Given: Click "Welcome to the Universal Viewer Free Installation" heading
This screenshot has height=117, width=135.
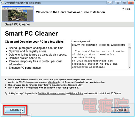Looking at the screenshot, I should click(70, 12).
